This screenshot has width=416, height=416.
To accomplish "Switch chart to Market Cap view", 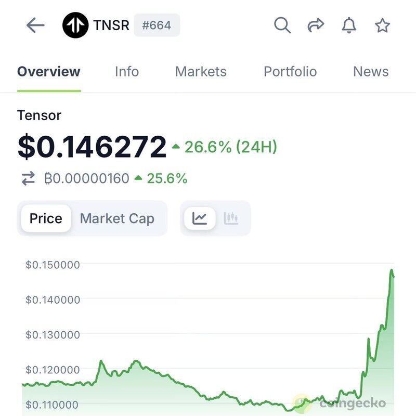I will click(117, 218).
